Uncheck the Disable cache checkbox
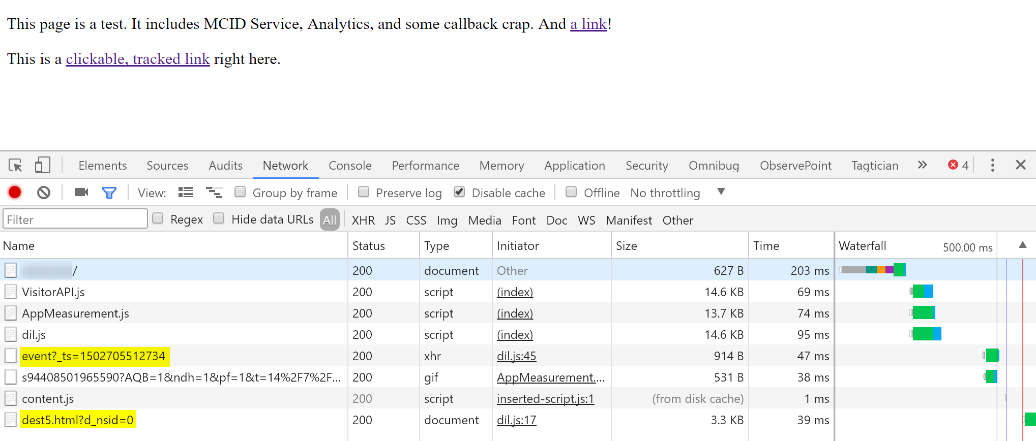The height and width of the screenshot is (441, 1036). 459,192
